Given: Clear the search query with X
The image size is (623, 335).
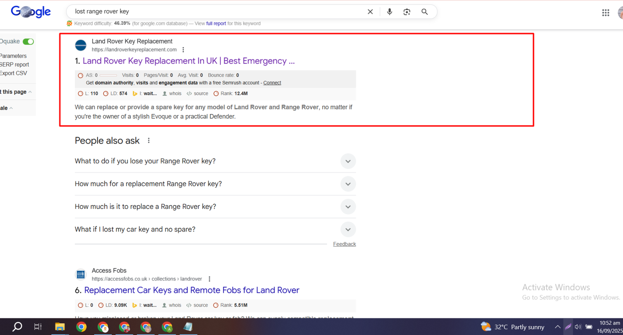Looking at the screenshot, I should click(370, 12).
